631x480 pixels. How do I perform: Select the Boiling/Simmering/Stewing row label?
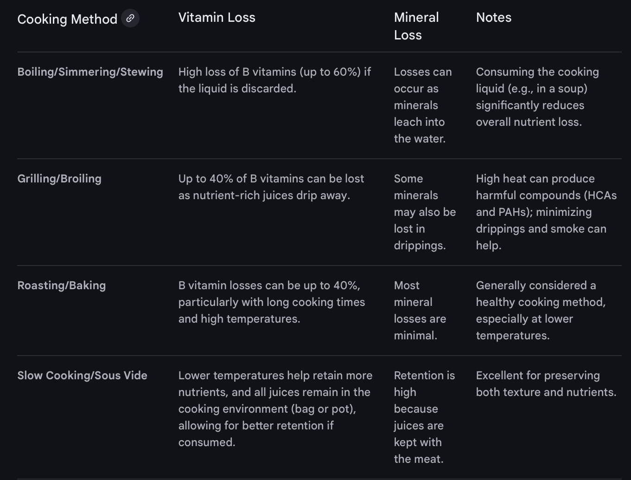tap(90, 72)
